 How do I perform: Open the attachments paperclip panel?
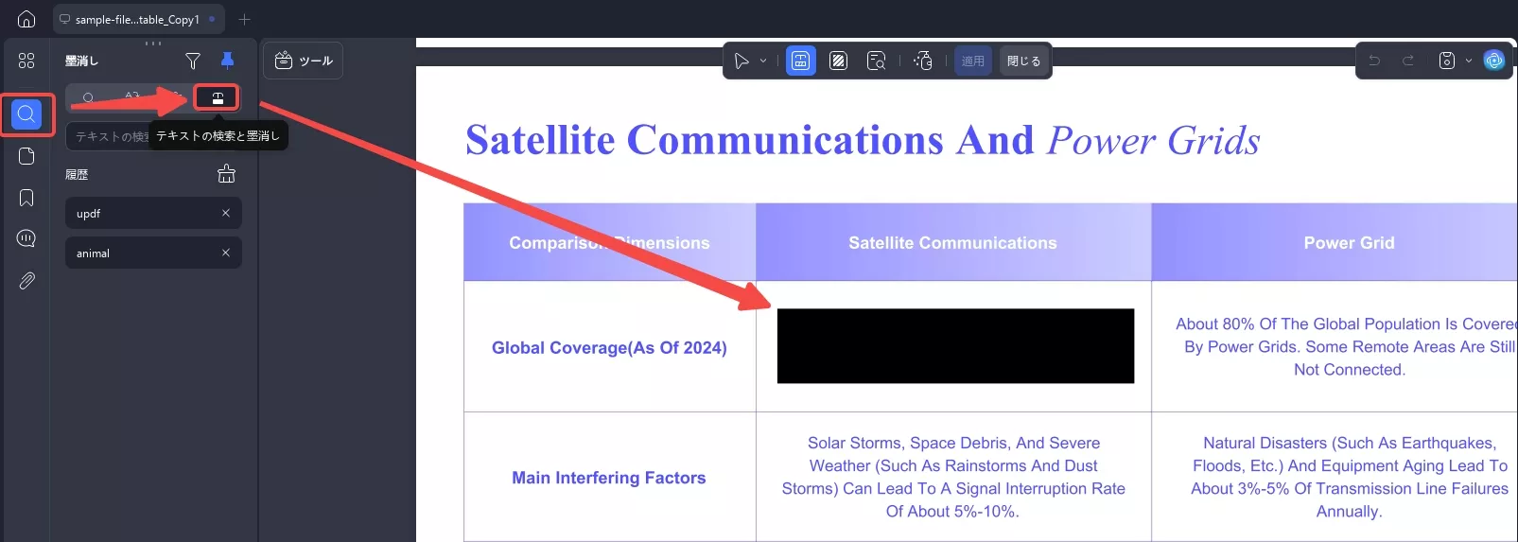[26, 281]
